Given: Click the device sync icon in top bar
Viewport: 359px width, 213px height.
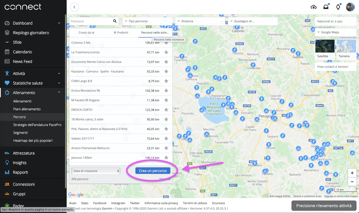Looking at the screenshot, I should tap(338, 7).
